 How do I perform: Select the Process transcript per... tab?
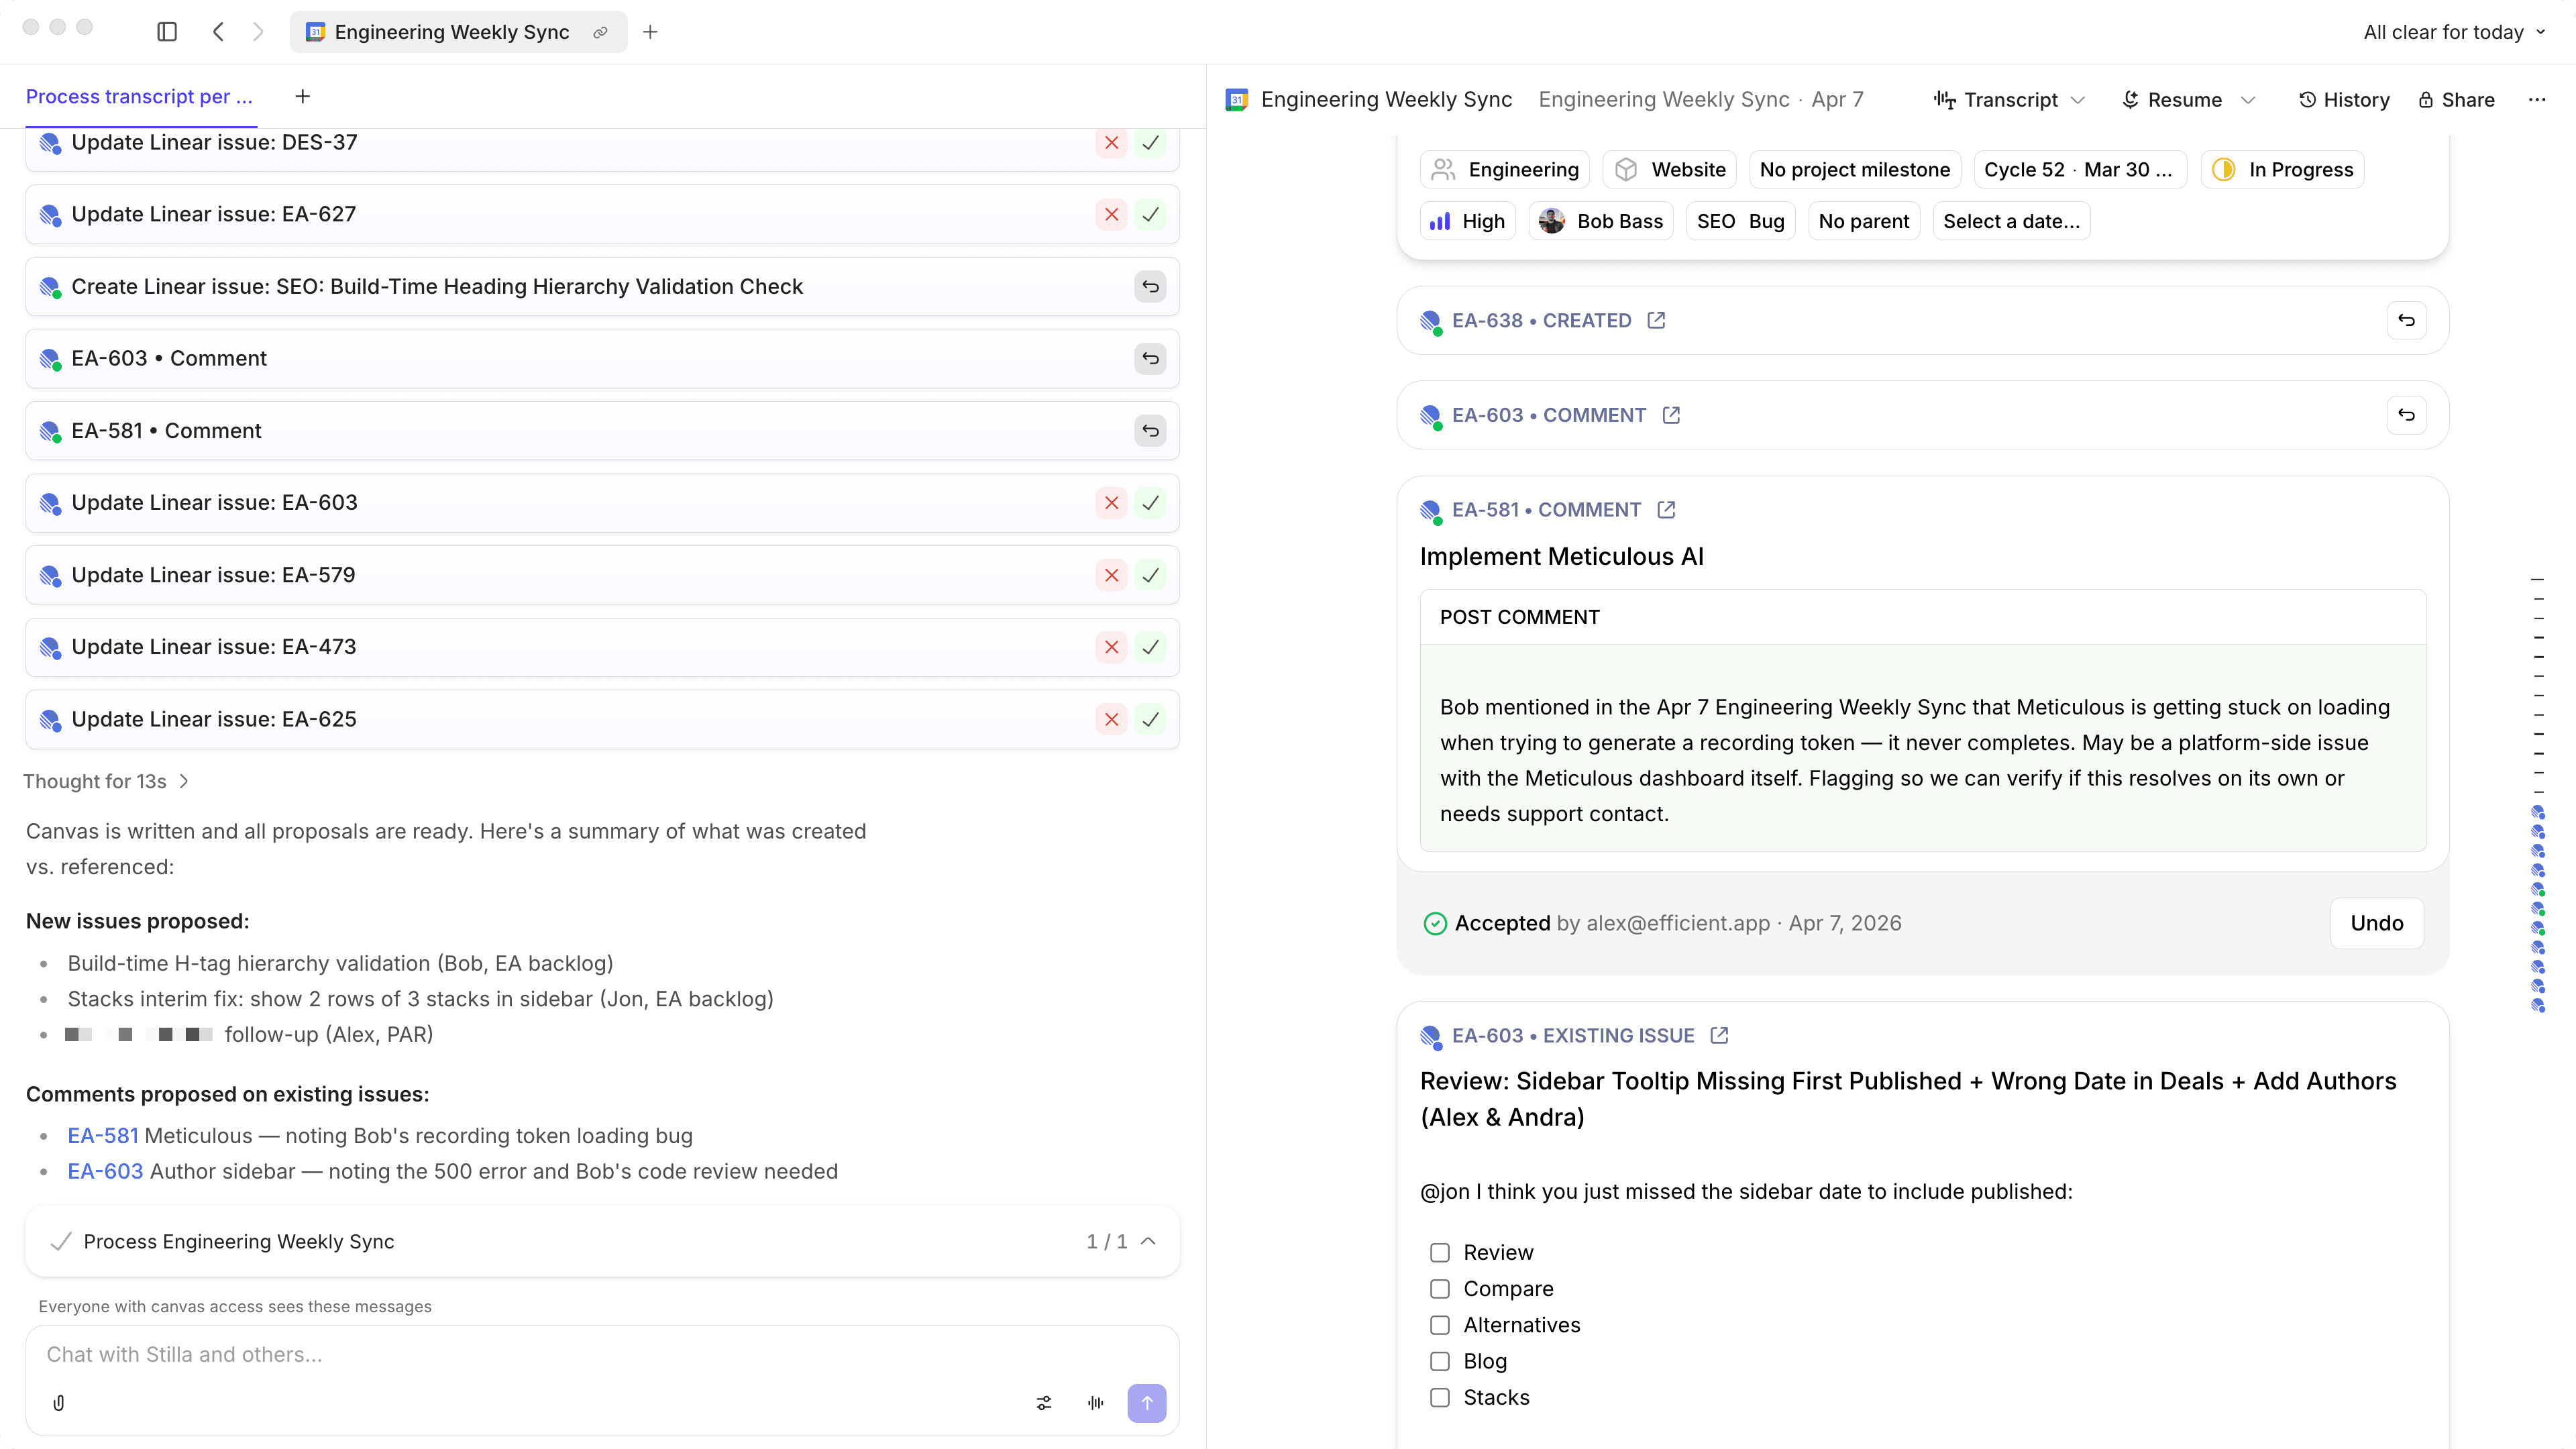click(139, 96)
